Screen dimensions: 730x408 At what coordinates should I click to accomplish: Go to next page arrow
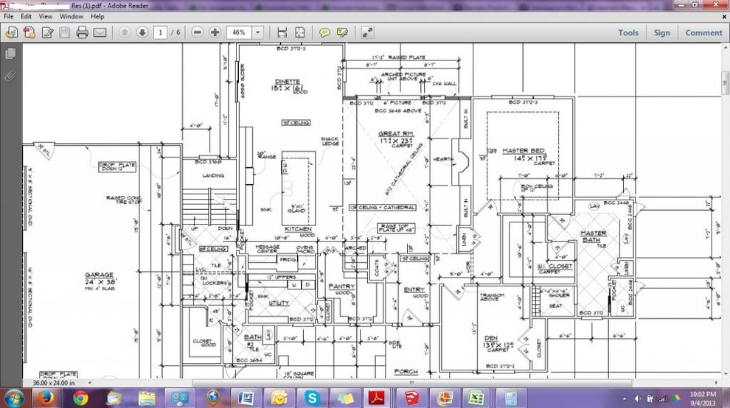coord(142,32)
